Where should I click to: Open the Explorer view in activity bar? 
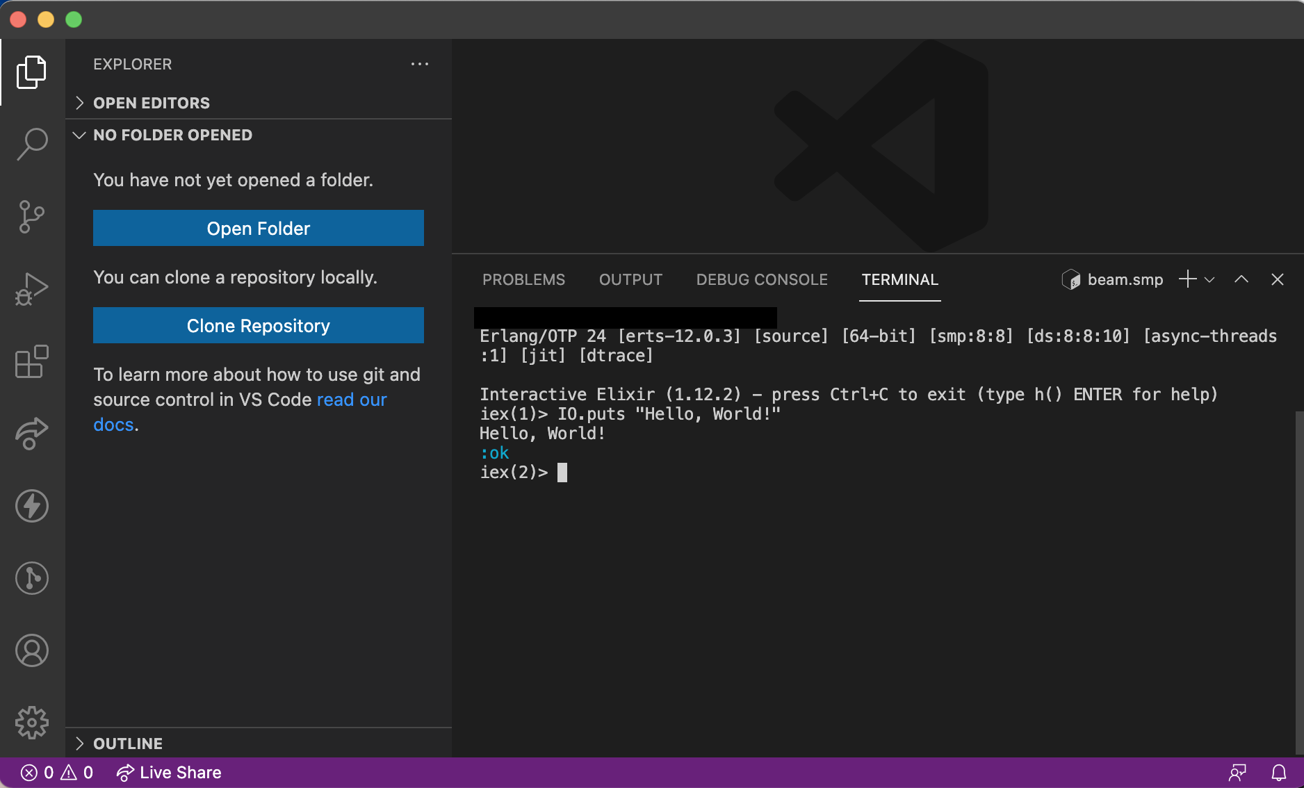[32, 72]
